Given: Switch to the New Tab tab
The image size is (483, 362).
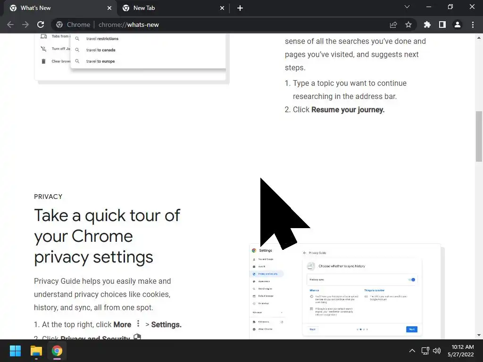Looking at the screenshot, I should (173, 8).
